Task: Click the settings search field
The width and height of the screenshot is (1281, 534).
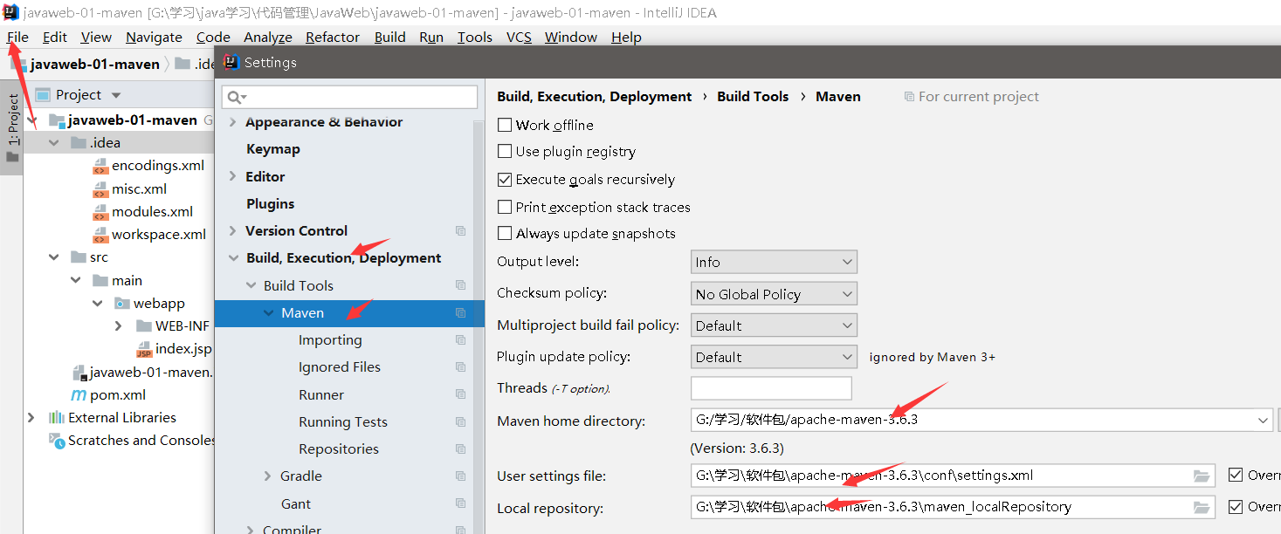Action: (350, 97)
